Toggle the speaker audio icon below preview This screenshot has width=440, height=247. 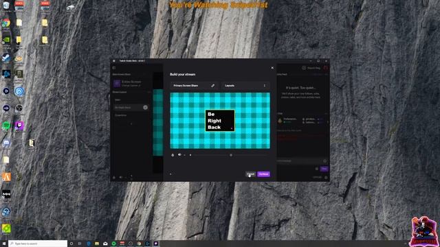[x=179, y=155]
